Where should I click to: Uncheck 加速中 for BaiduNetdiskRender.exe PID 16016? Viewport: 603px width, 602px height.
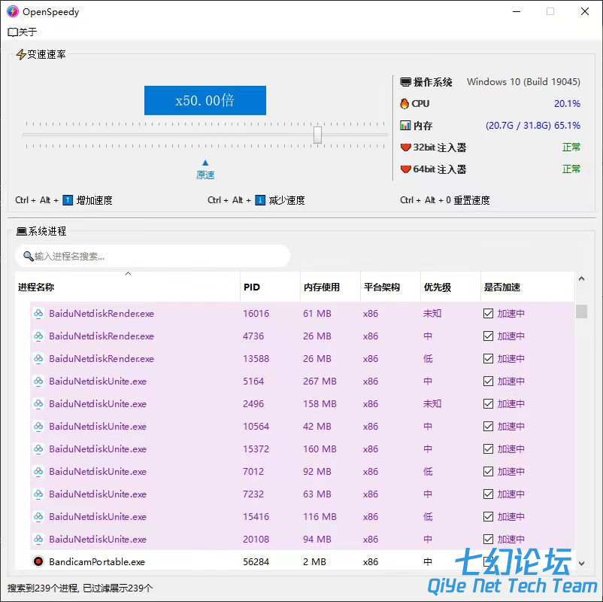pyautogui.click(x=488, y=313)
